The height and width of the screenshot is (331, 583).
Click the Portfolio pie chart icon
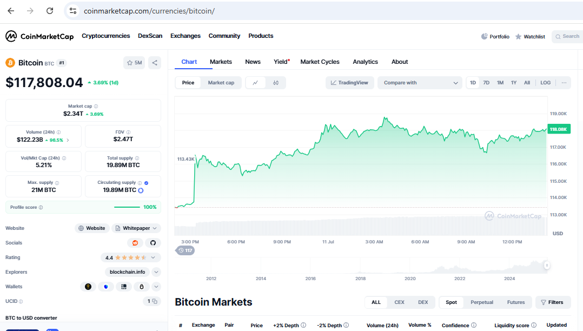tap(484, 36)
